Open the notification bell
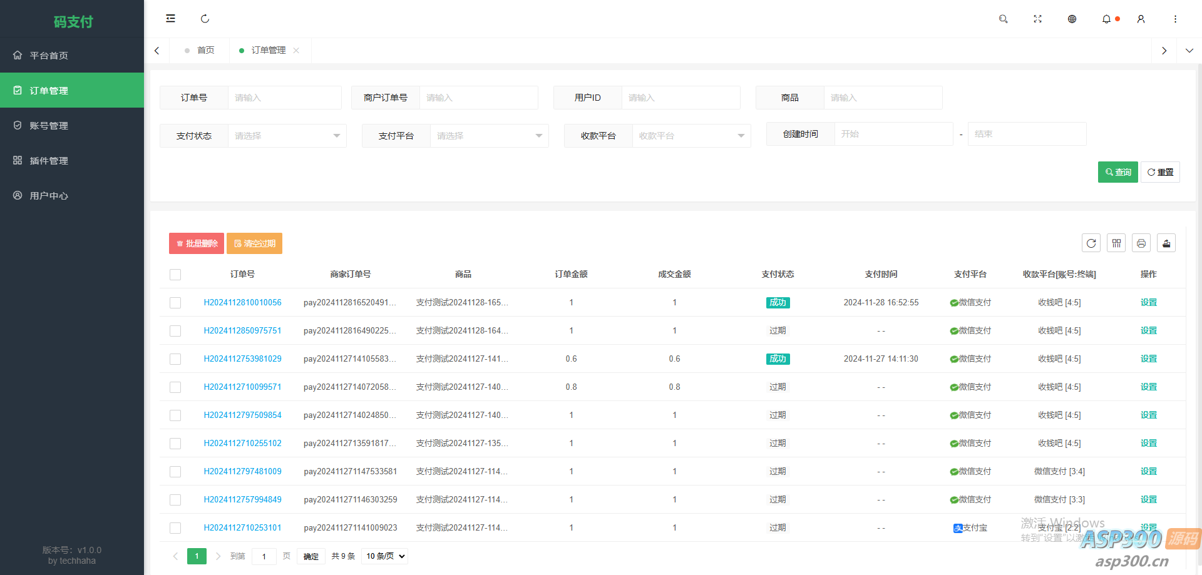 click(1106, 19)
